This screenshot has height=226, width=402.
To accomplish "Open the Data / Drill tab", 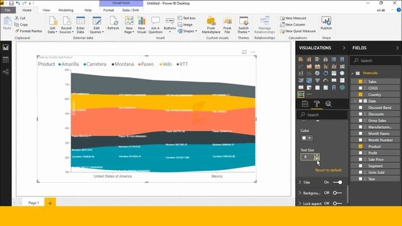I will 131,10.
